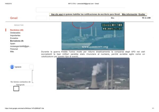The image size is (159, 112).
Task: Open the Destacados folder
Action: pos(15,33)
